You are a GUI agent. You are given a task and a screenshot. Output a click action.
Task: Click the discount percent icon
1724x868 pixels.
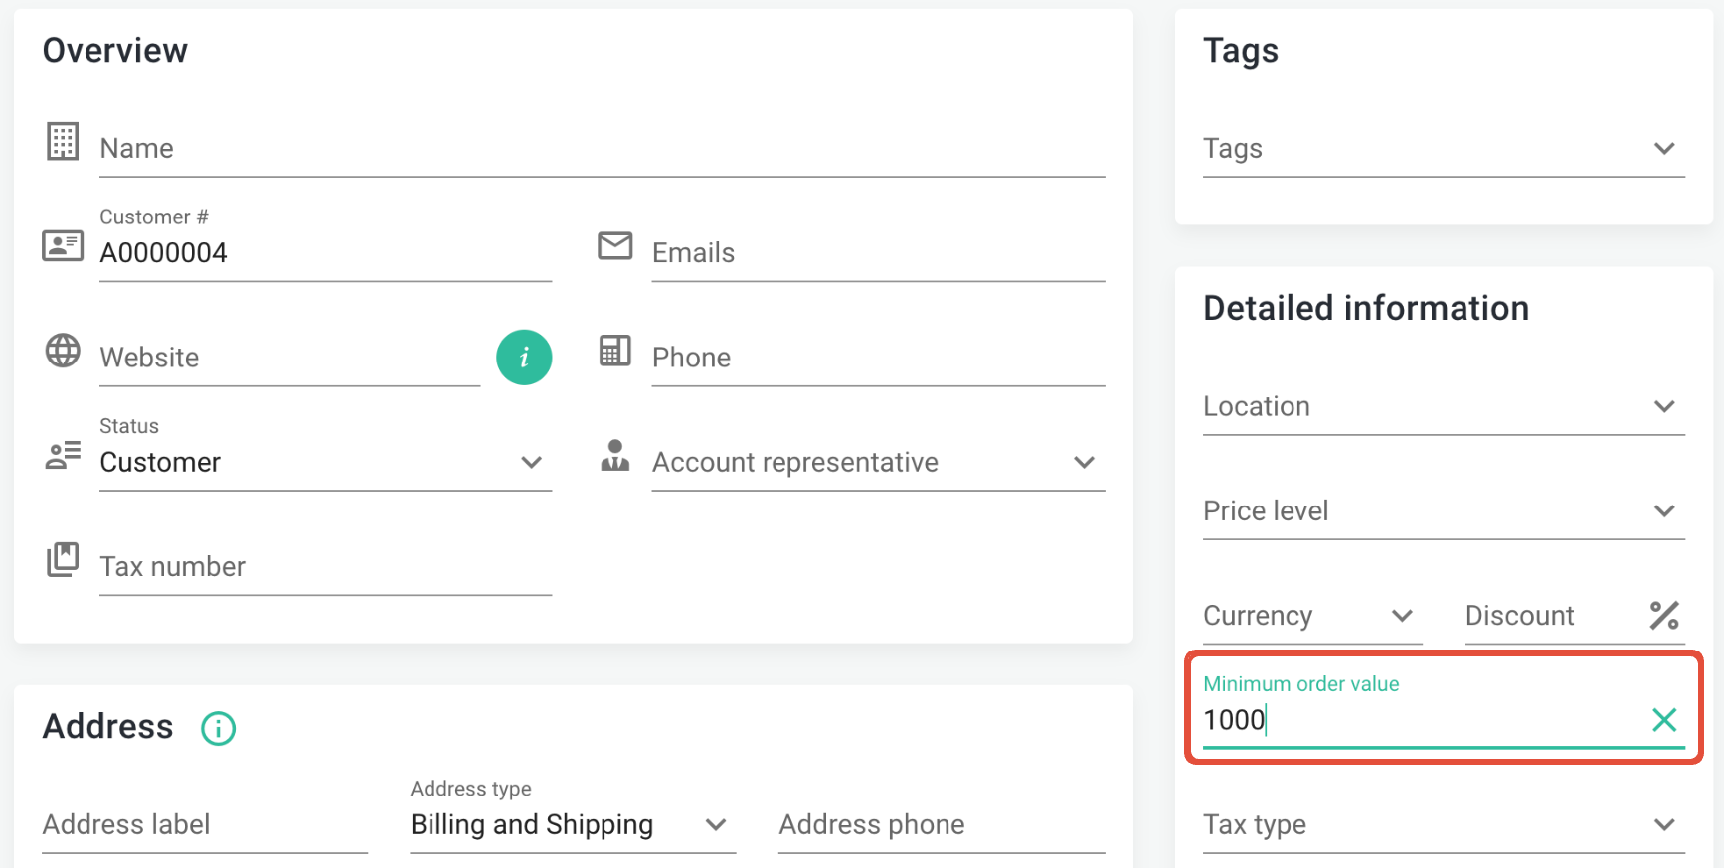1663,616
